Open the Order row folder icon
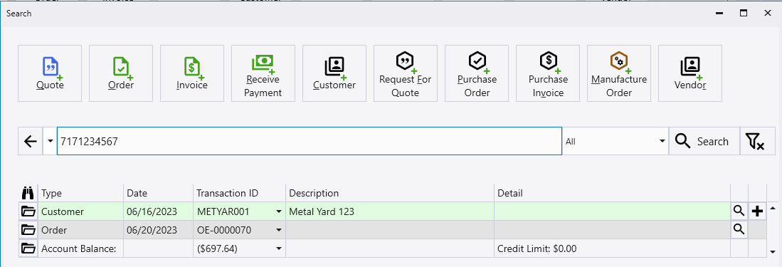 tap(28, 230)
